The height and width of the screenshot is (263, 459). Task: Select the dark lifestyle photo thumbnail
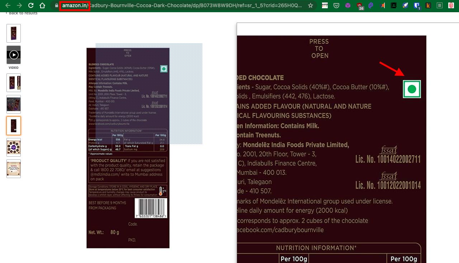coord(14,104)
